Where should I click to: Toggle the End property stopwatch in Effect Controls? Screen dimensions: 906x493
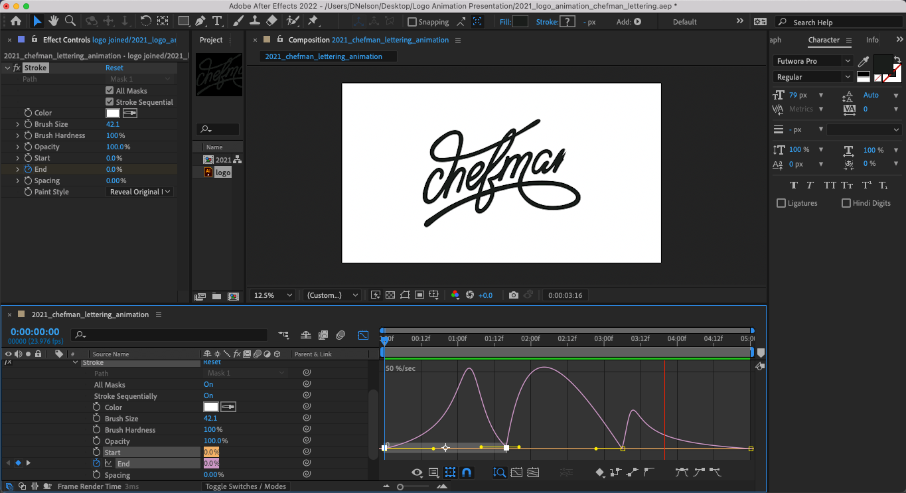pyautogui.click(x=28, y=169)
